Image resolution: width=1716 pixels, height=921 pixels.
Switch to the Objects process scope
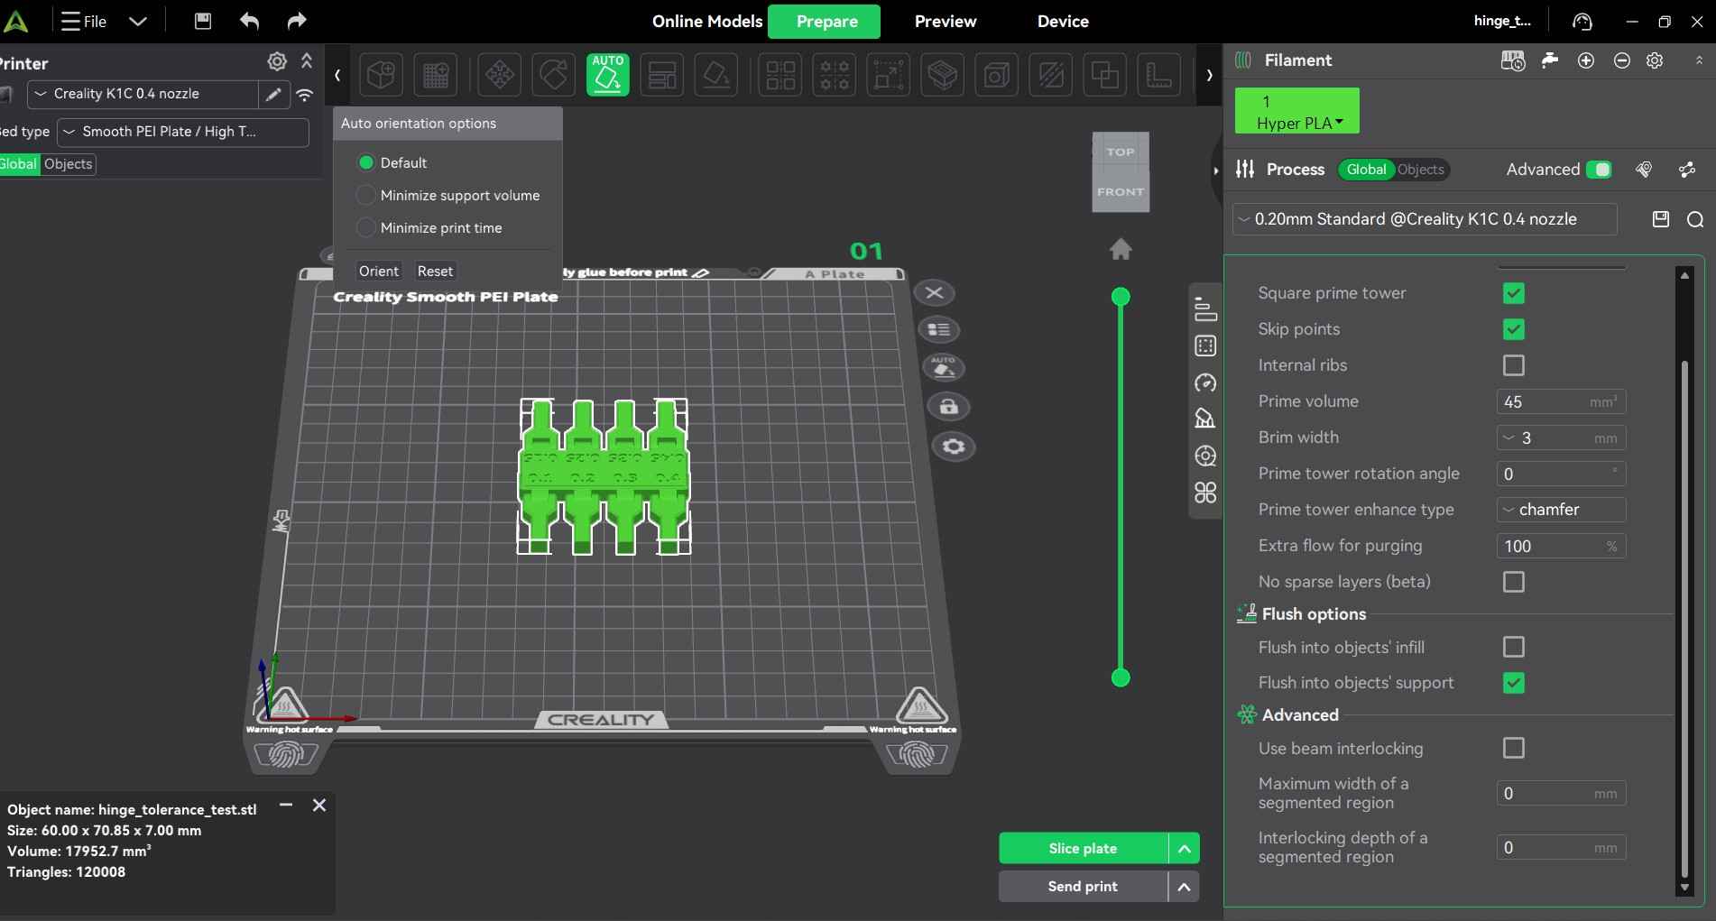1421,170
